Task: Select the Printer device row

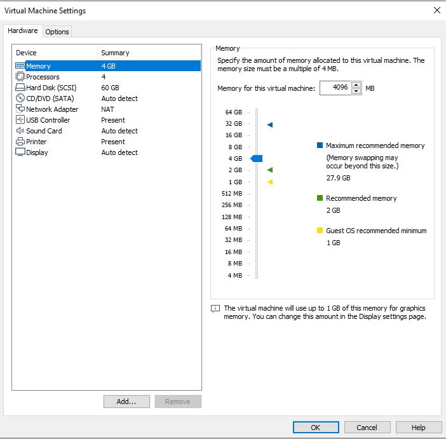Action: click(108, 142)
